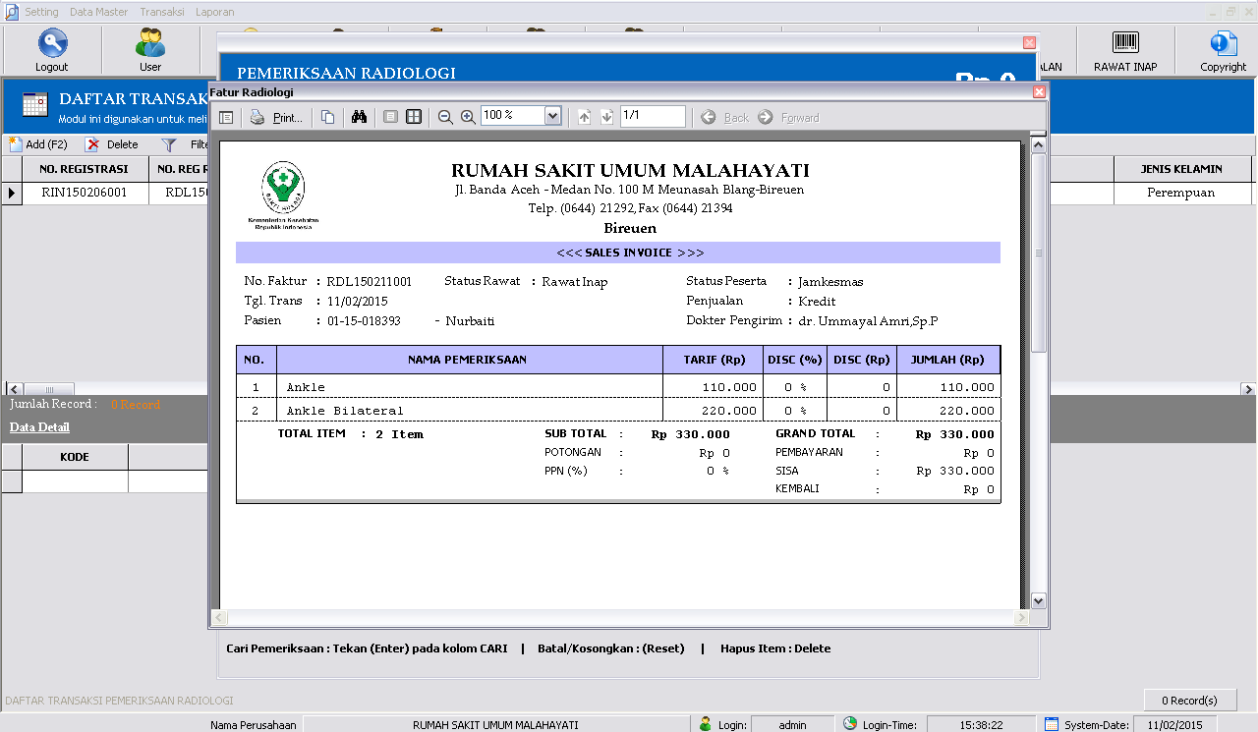This screenshot has height=732, width=1258.
Task: Open the Laporan menu
Action: coord(214,12)
